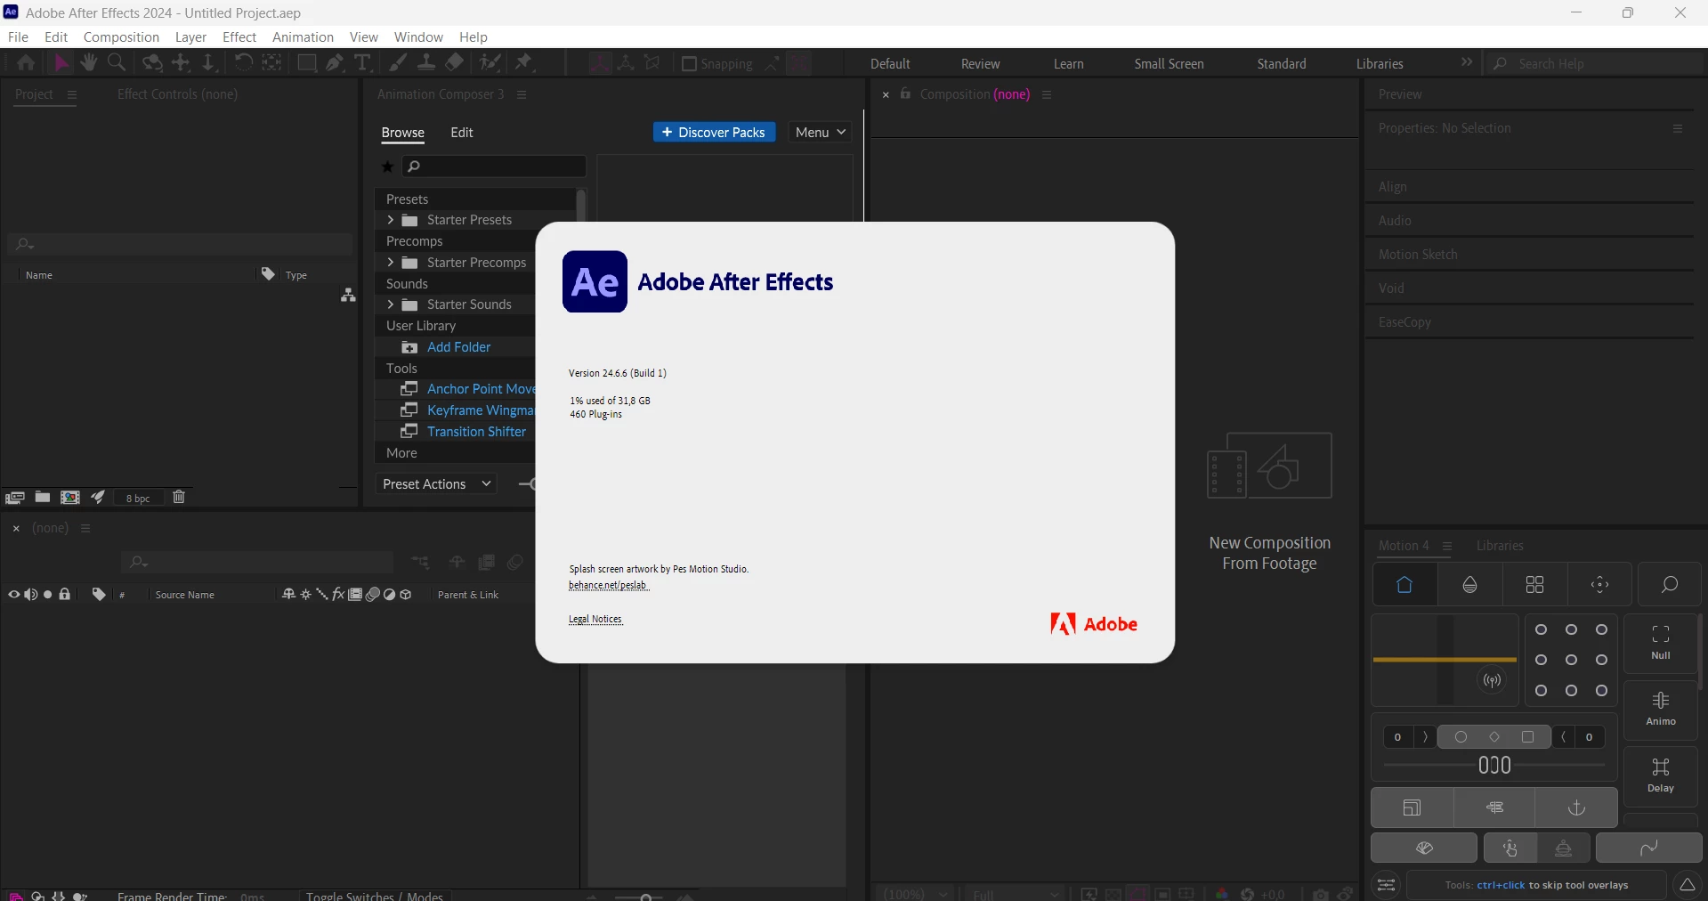Select the Rotation tool
This screenshot has width=1708, height=901.
[x=243, y=63]
